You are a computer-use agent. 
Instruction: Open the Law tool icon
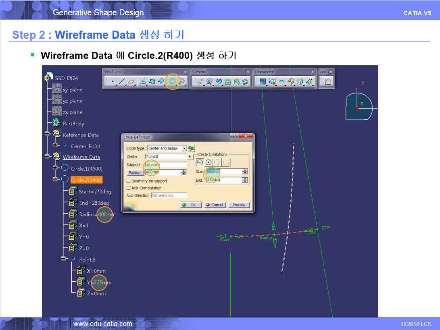point(328,82)
